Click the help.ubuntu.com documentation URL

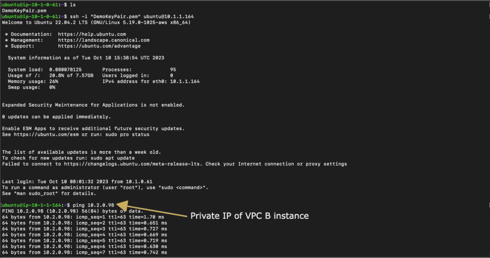(x=92, y=34)
